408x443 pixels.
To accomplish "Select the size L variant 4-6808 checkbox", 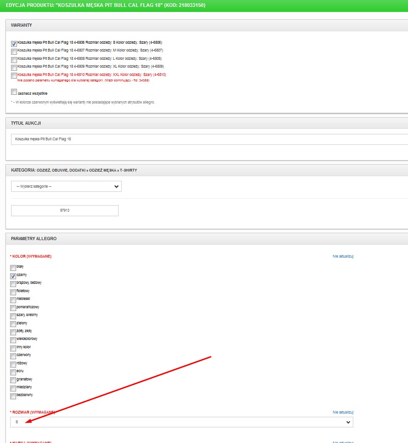I will (14, 59).
